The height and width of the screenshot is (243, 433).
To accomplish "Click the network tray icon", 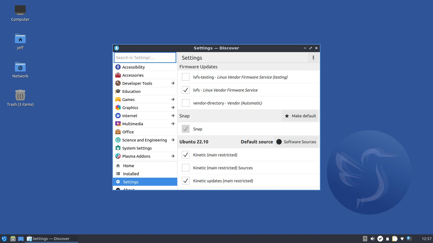I will click(402, 239).
